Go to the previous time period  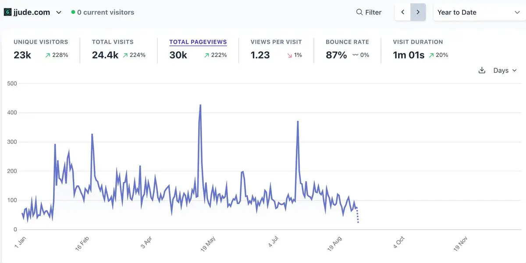click(x=403, y=12)
